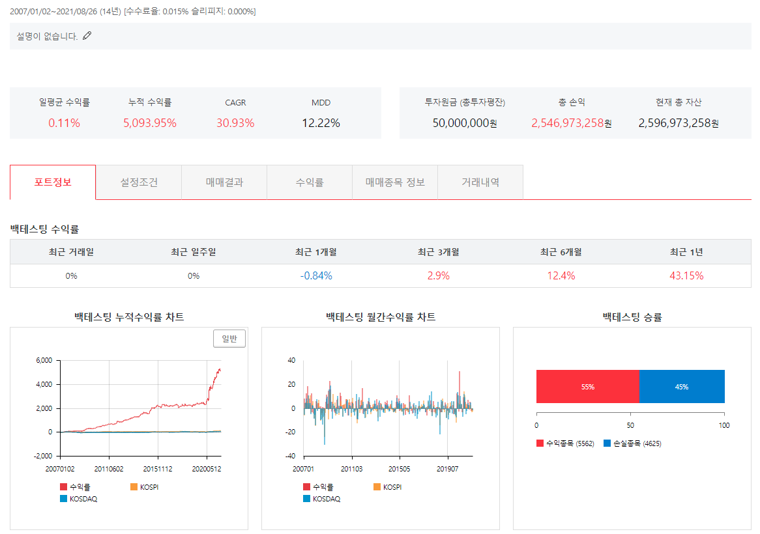The height and width of the screenshot is (534, 760).
Task: Click the blue 45% loss bar
Action: [682, 386]
